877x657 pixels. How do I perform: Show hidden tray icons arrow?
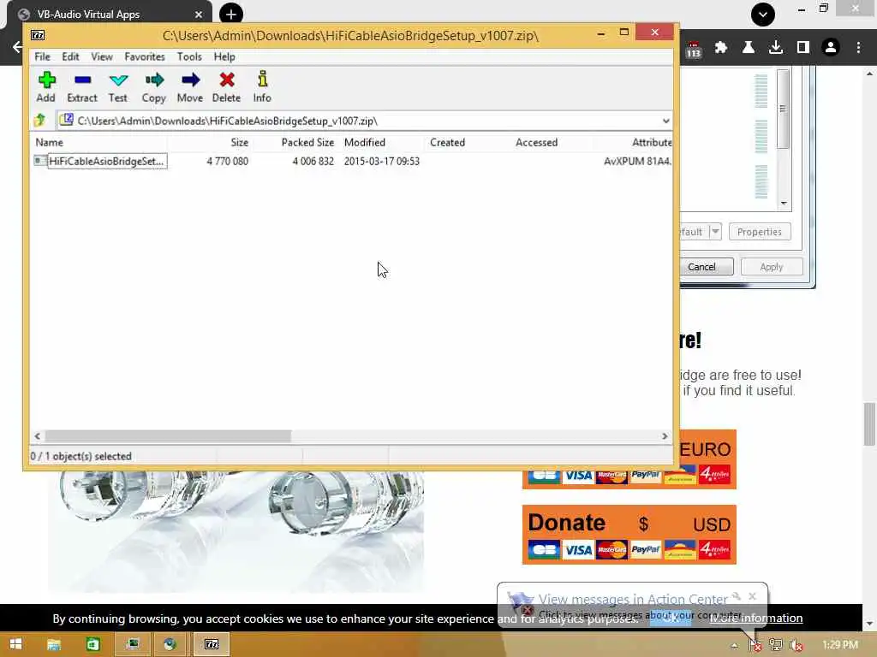click(x=734, y=646)
